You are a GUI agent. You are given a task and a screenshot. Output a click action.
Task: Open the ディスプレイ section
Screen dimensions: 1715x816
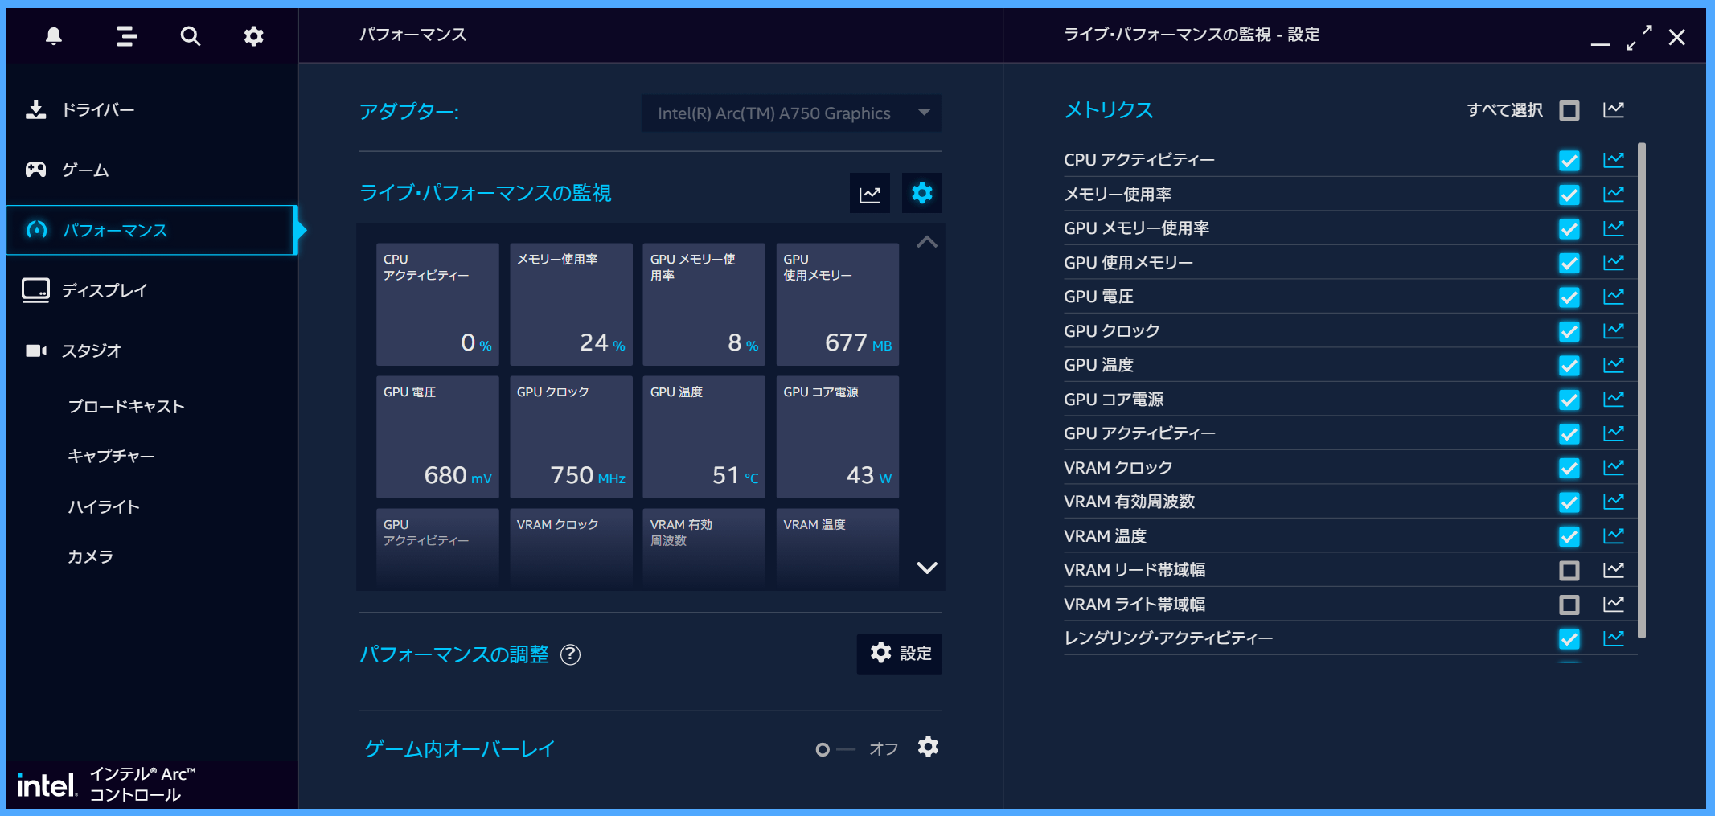click(x=151, y=290)
